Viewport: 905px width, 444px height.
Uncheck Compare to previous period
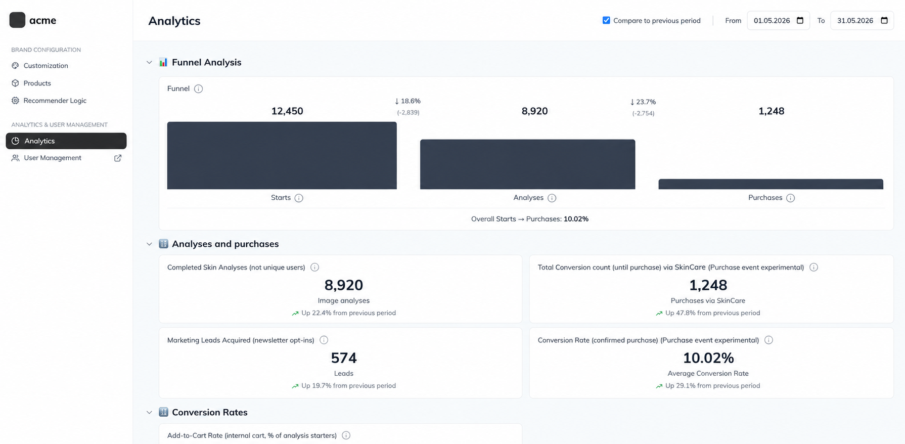pos(606,20)
